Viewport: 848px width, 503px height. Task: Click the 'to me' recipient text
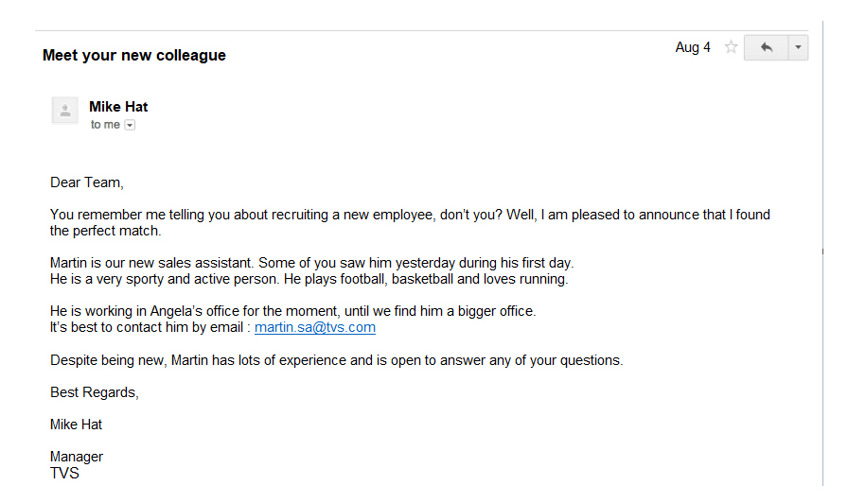pyautogui.click(x=105, y=125)
